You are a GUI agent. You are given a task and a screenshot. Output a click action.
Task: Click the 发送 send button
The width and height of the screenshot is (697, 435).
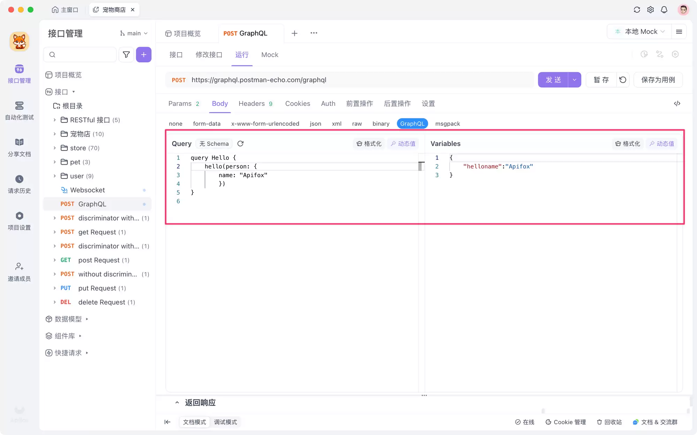pyautogui.click(x=553, y=80)
